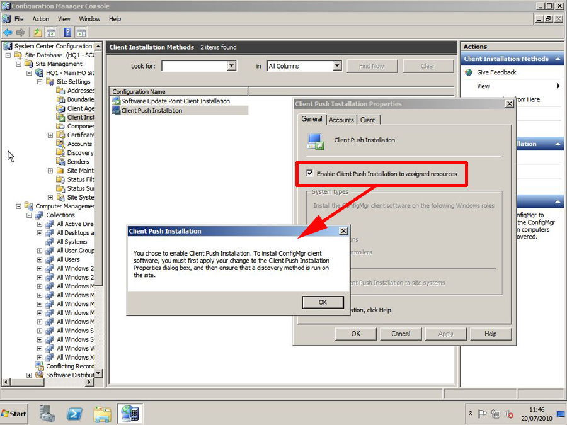Click Help in the Properties dialog
This screenshot has width=567, height=425.
tap(491, 334)
